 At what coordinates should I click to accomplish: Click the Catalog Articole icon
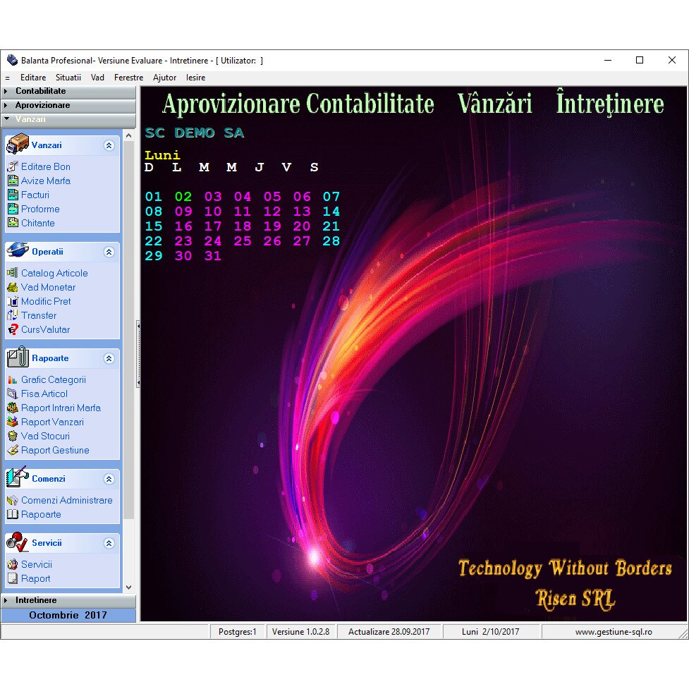pos(13,273)
